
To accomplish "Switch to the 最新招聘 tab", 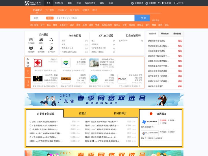I will [x=177, y=34].
